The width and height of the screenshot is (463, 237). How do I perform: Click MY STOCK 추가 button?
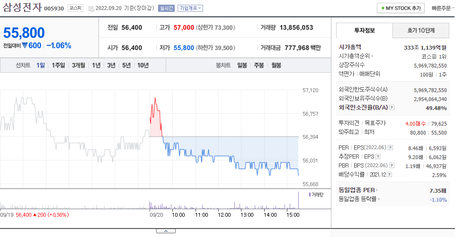(401, 8)
